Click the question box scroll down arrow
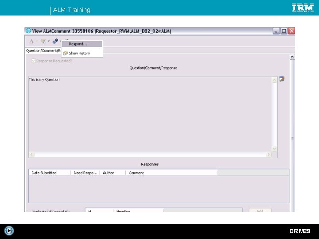Screen dimensions: 319x239 tap(274, 149)
